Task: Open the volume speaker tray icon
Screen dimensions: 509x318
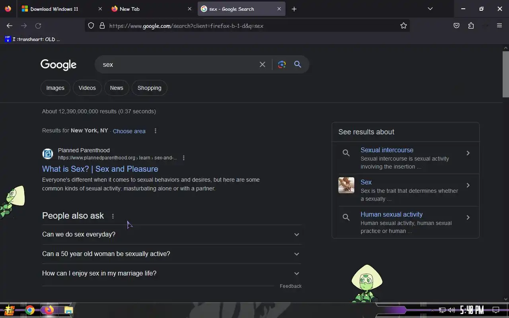Action: (x=451, y=310)
